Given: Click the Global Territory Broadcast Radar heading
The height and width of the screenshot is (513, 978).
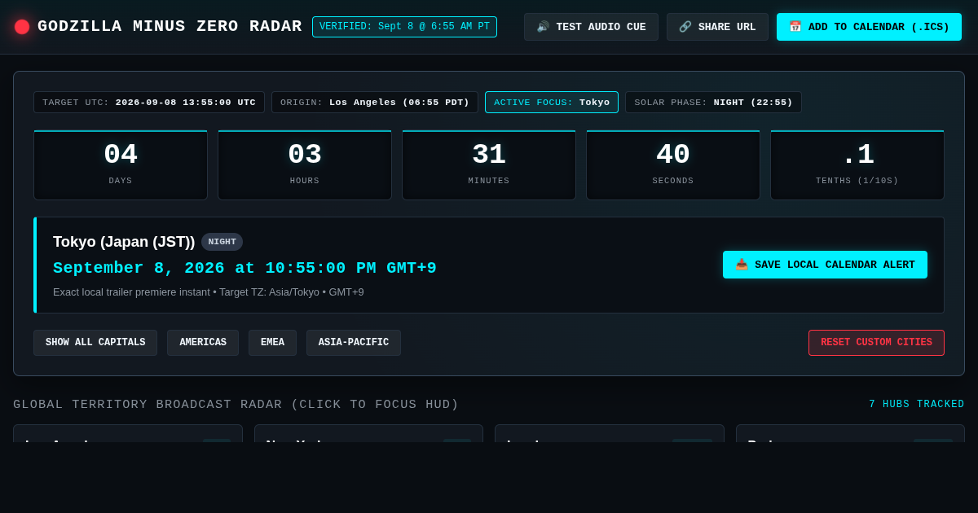Looking at the screenshot, I should [x=236, y=405].
